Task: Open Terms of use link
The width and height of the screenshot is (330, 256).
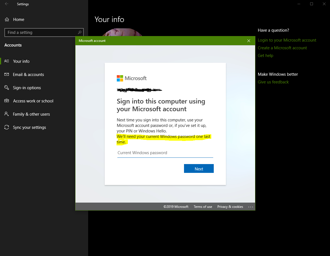Action: [203, 207]
